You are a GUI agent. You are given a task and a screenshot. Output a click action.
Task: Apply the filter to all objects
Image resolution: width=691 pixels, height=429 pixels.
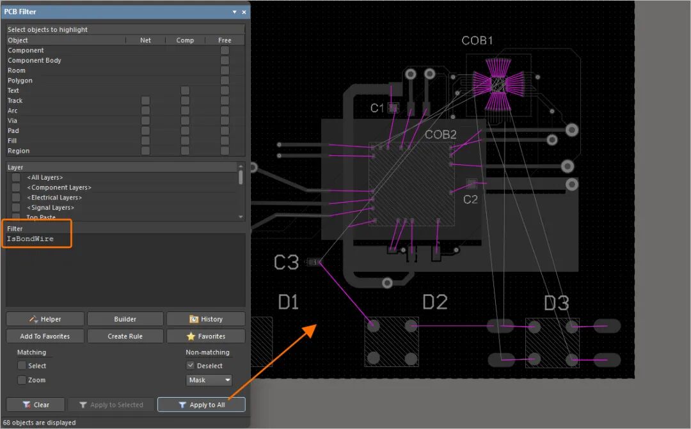[x=202, y=404]
